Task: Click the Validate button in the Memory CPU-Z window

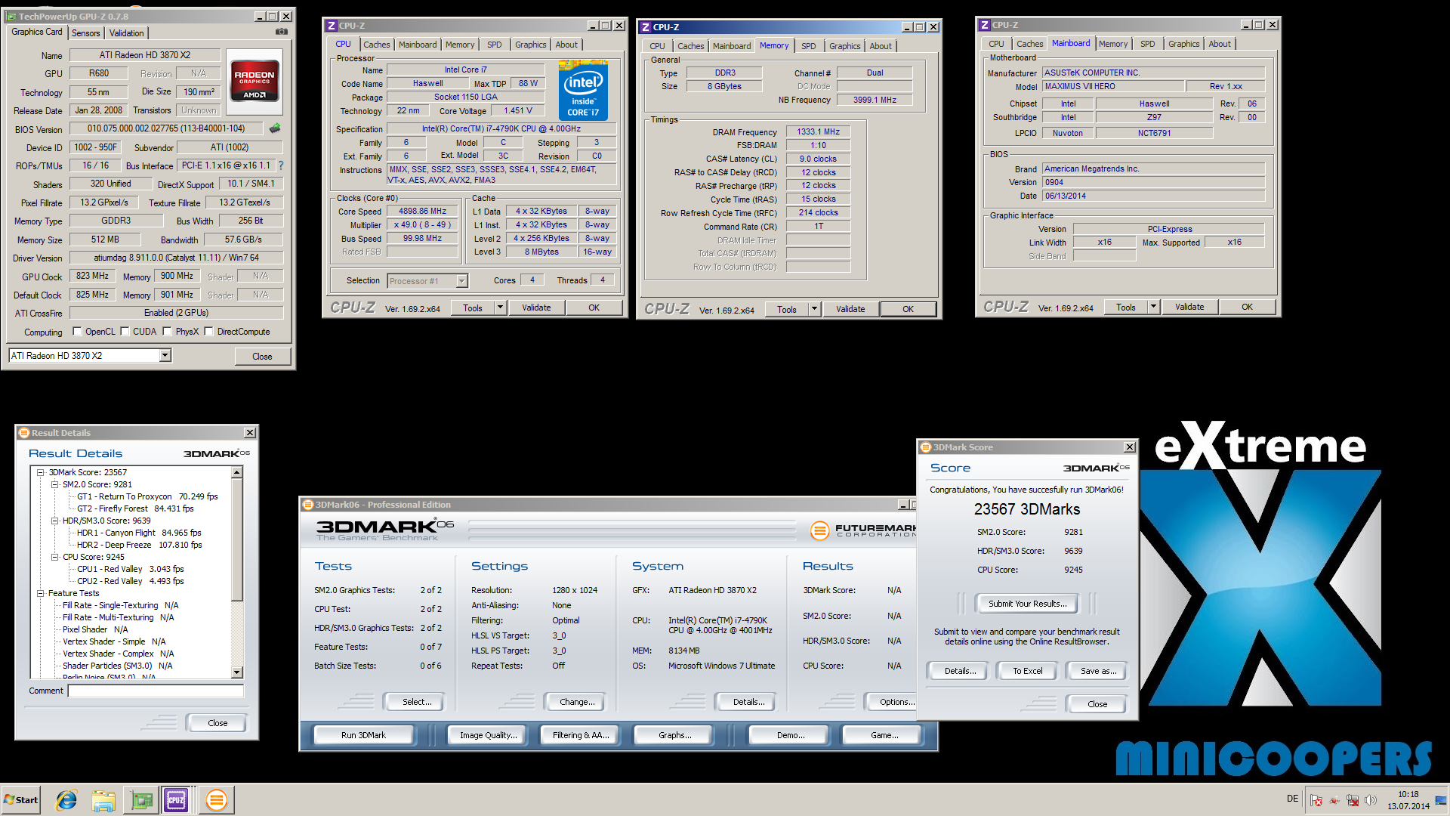Action: click(x=850, y=309)
